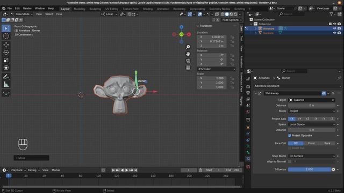The height and width of the screenshot is (193, 344).
Task: Activate the Transform tool
Action: [x=6, y=68]
